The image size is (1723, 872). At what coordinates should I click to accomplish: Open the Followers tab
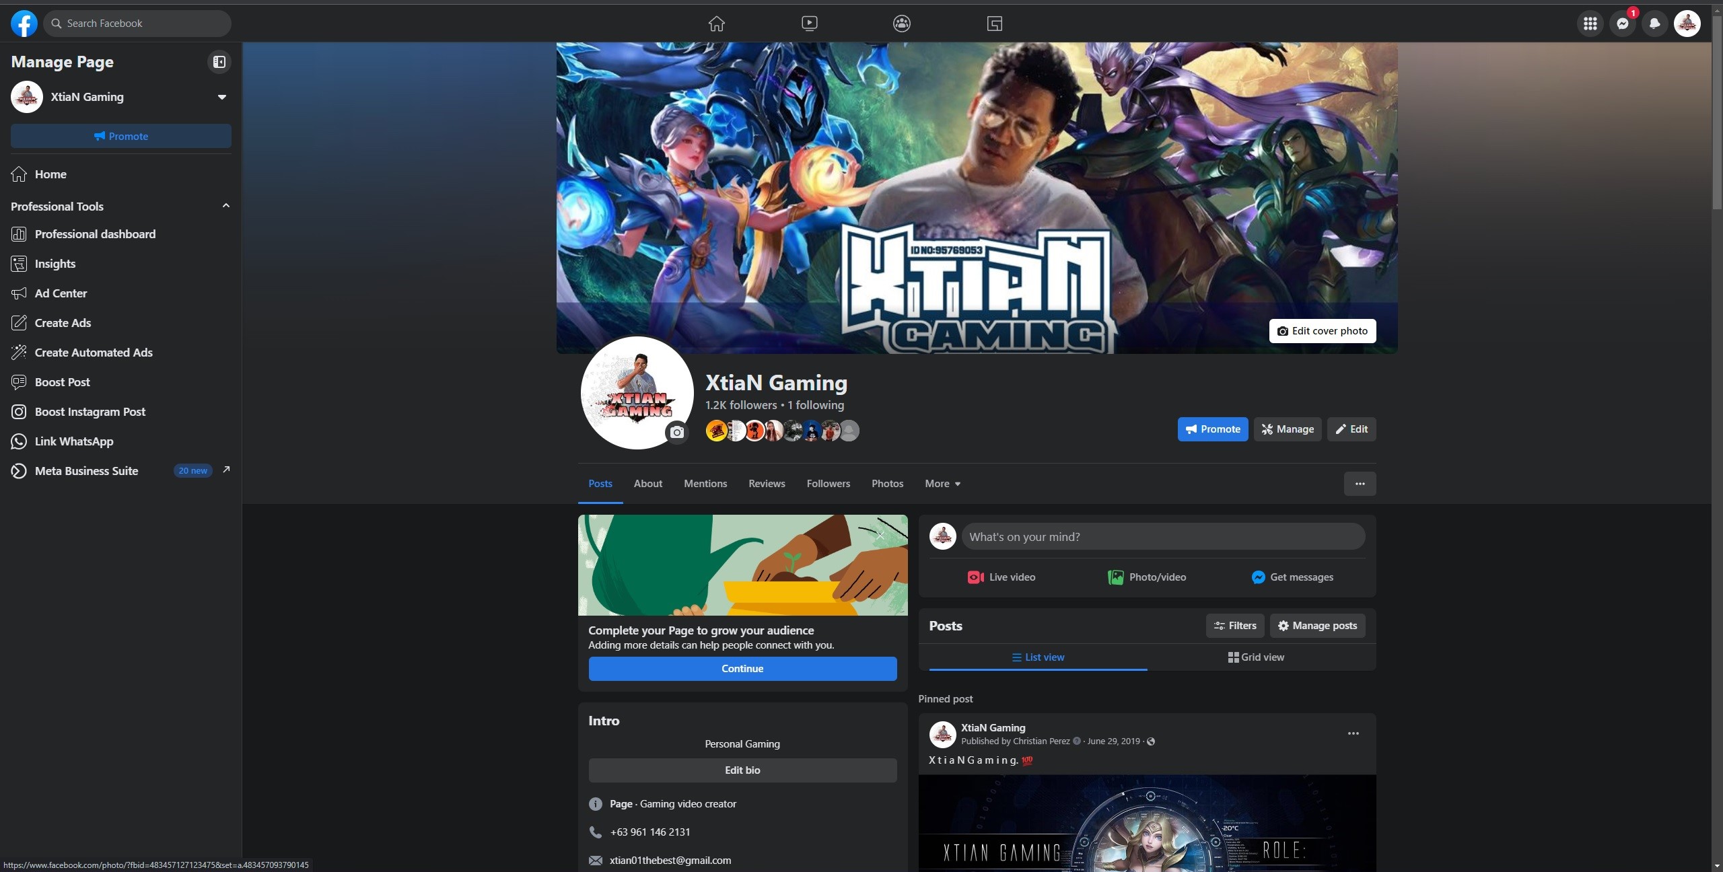point(828,484)
